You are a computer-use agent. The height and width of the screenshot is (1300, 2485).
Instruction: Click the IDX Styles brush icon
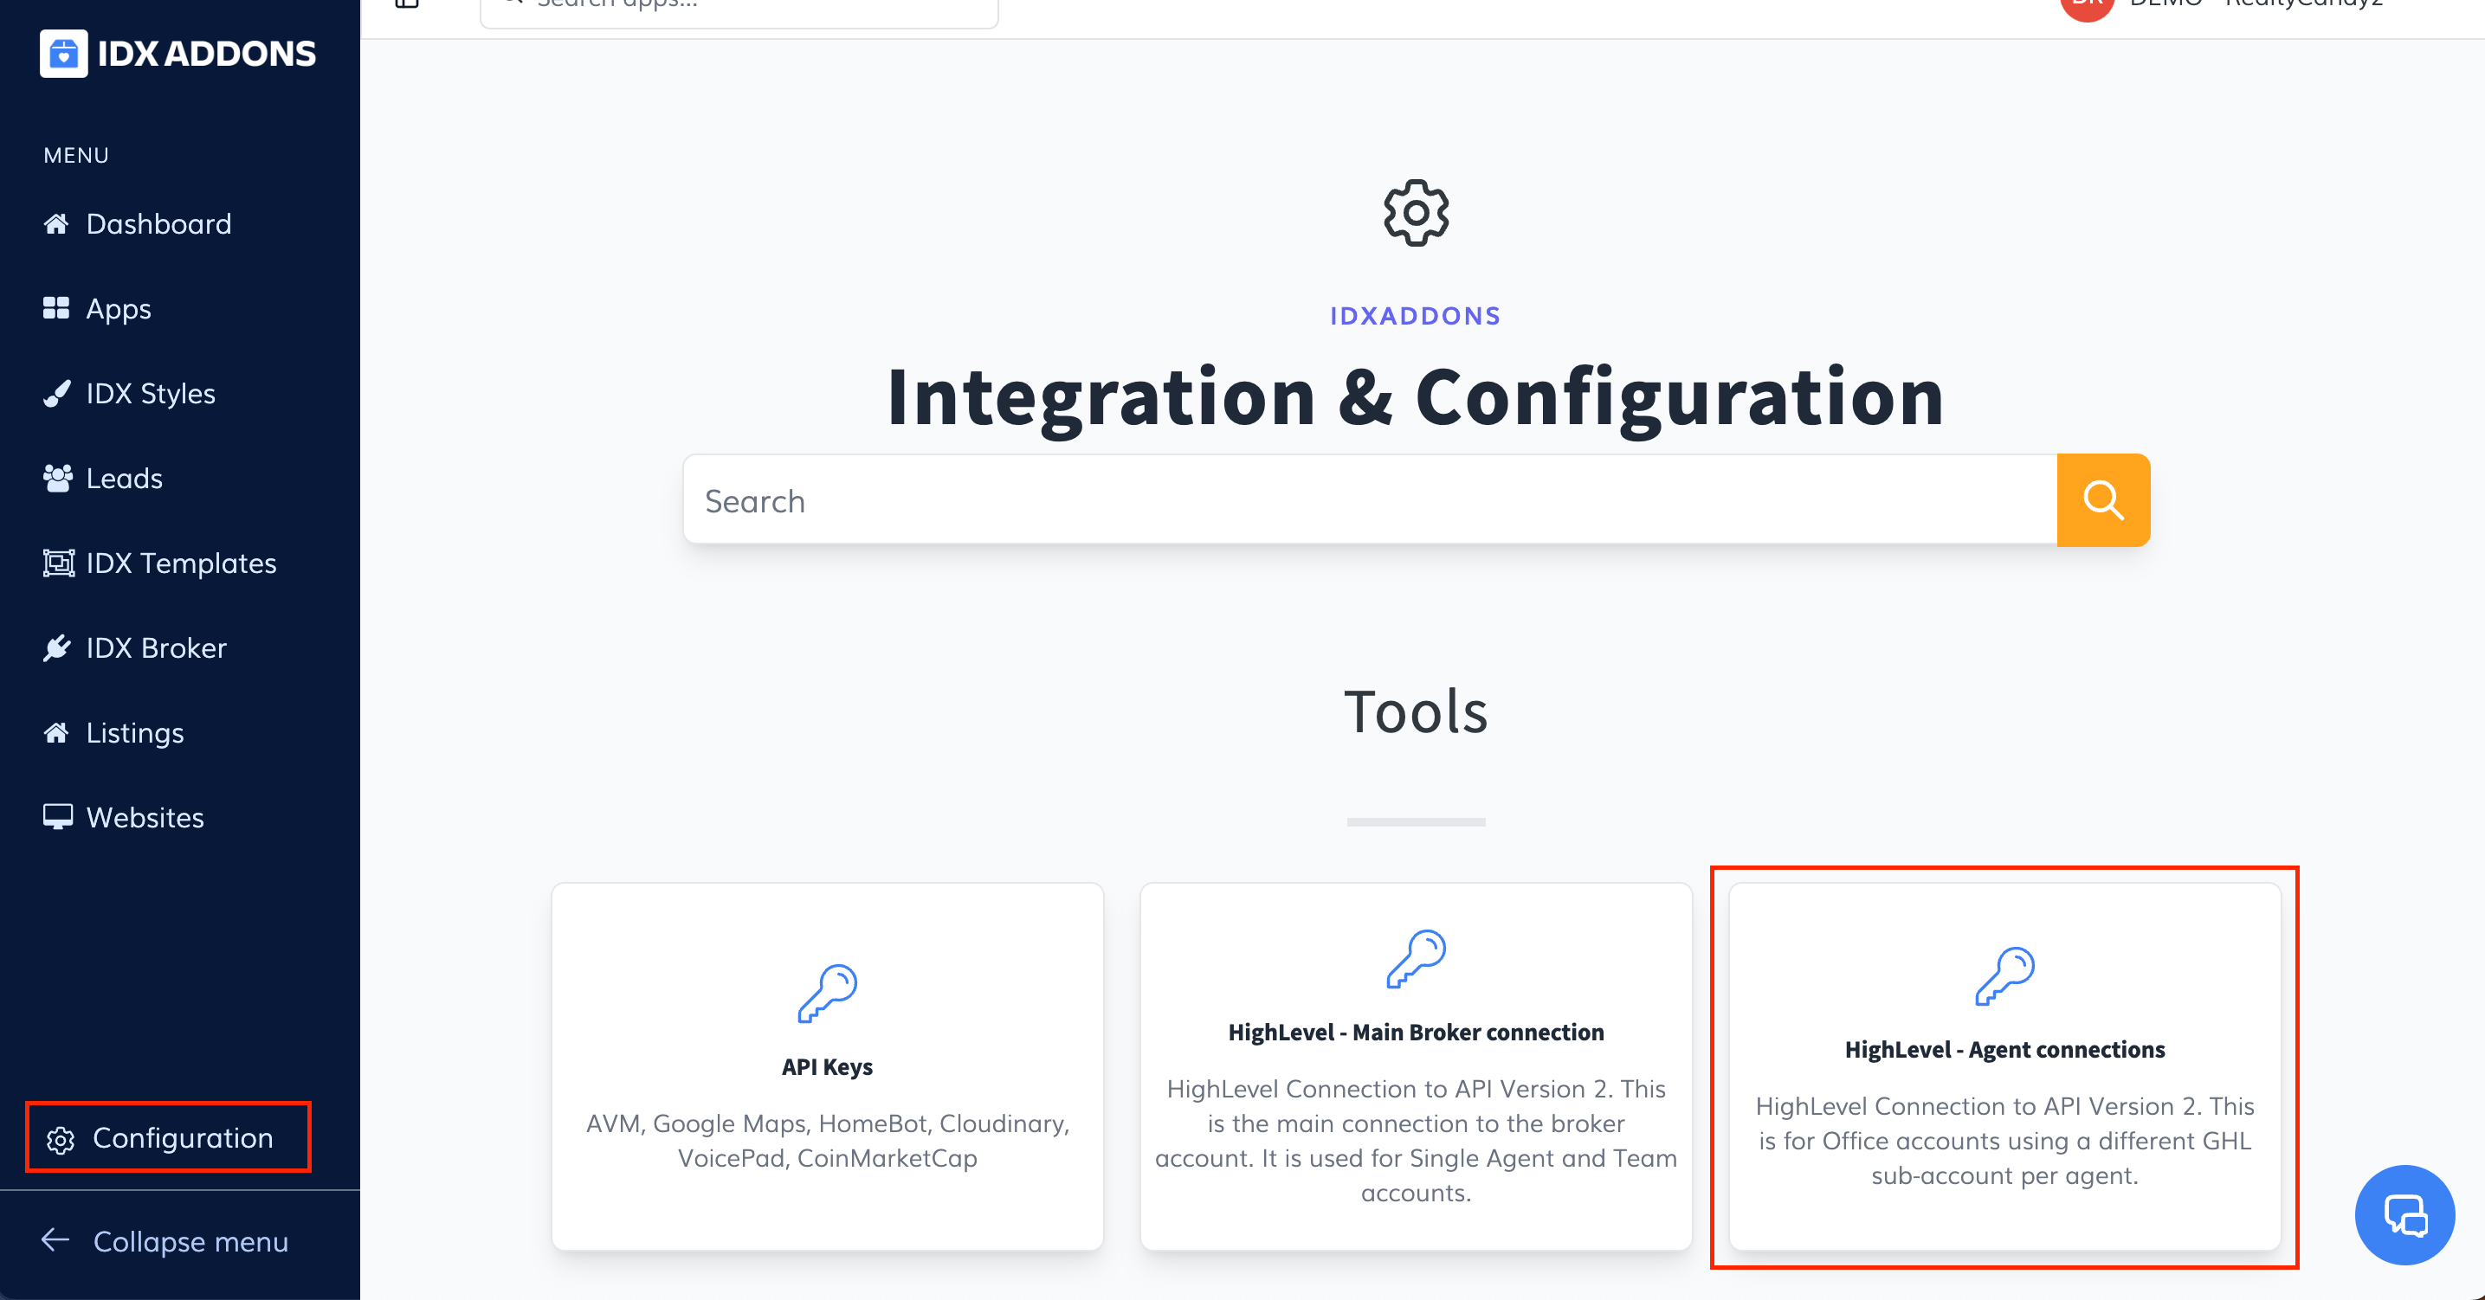57,394
